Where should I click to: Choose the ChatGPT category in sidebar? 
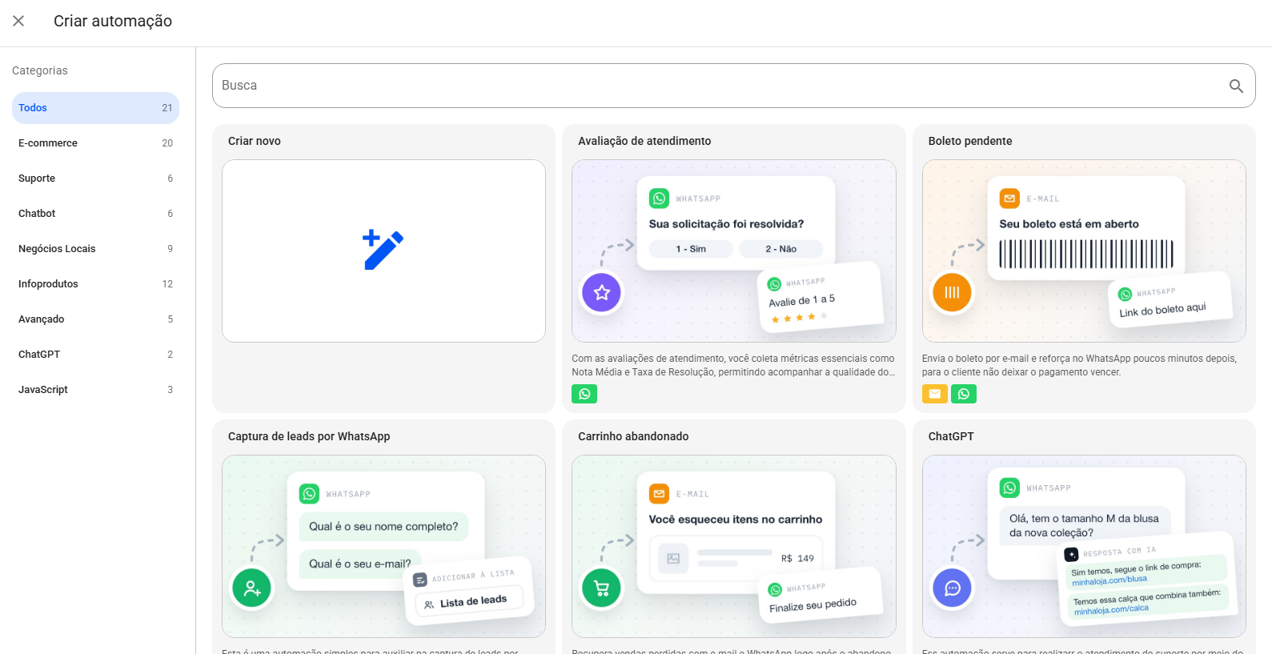[x=95, y=355]
